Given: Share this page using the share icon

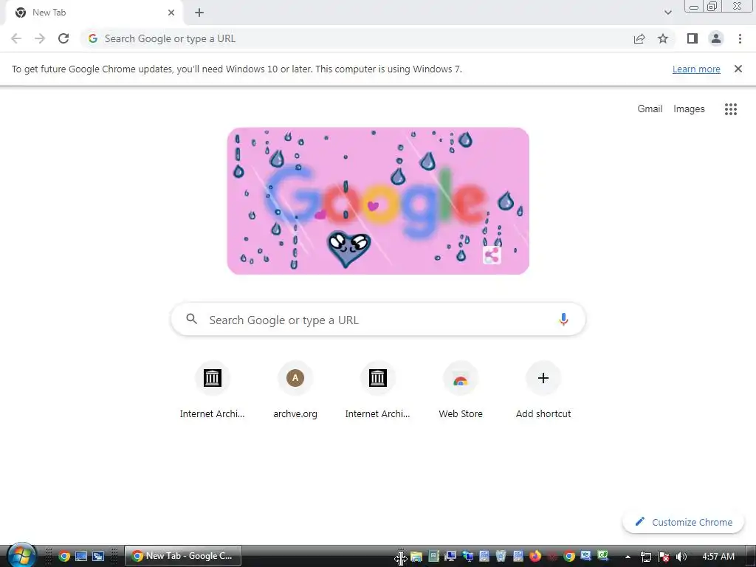Looking at the screenshot, I should [639, 38].
